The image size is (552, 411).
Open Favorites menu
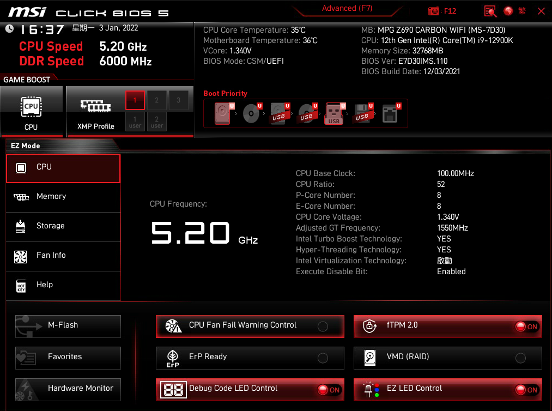[68, 358]
